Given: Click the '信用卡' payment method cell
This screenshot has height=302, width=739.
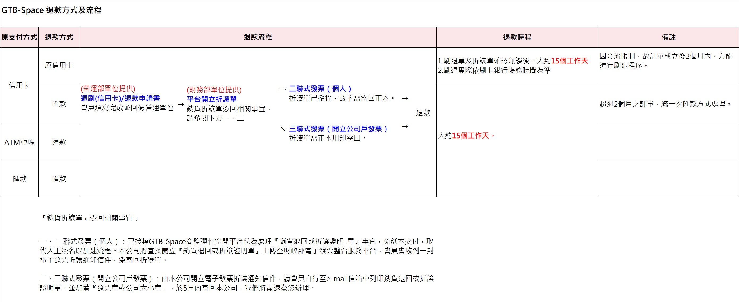Looking at the screenshot, I should pyautogui.click(x=19, y=85).
